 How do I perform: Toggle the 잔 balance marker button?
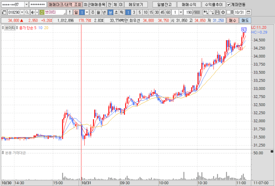point(110,5)
